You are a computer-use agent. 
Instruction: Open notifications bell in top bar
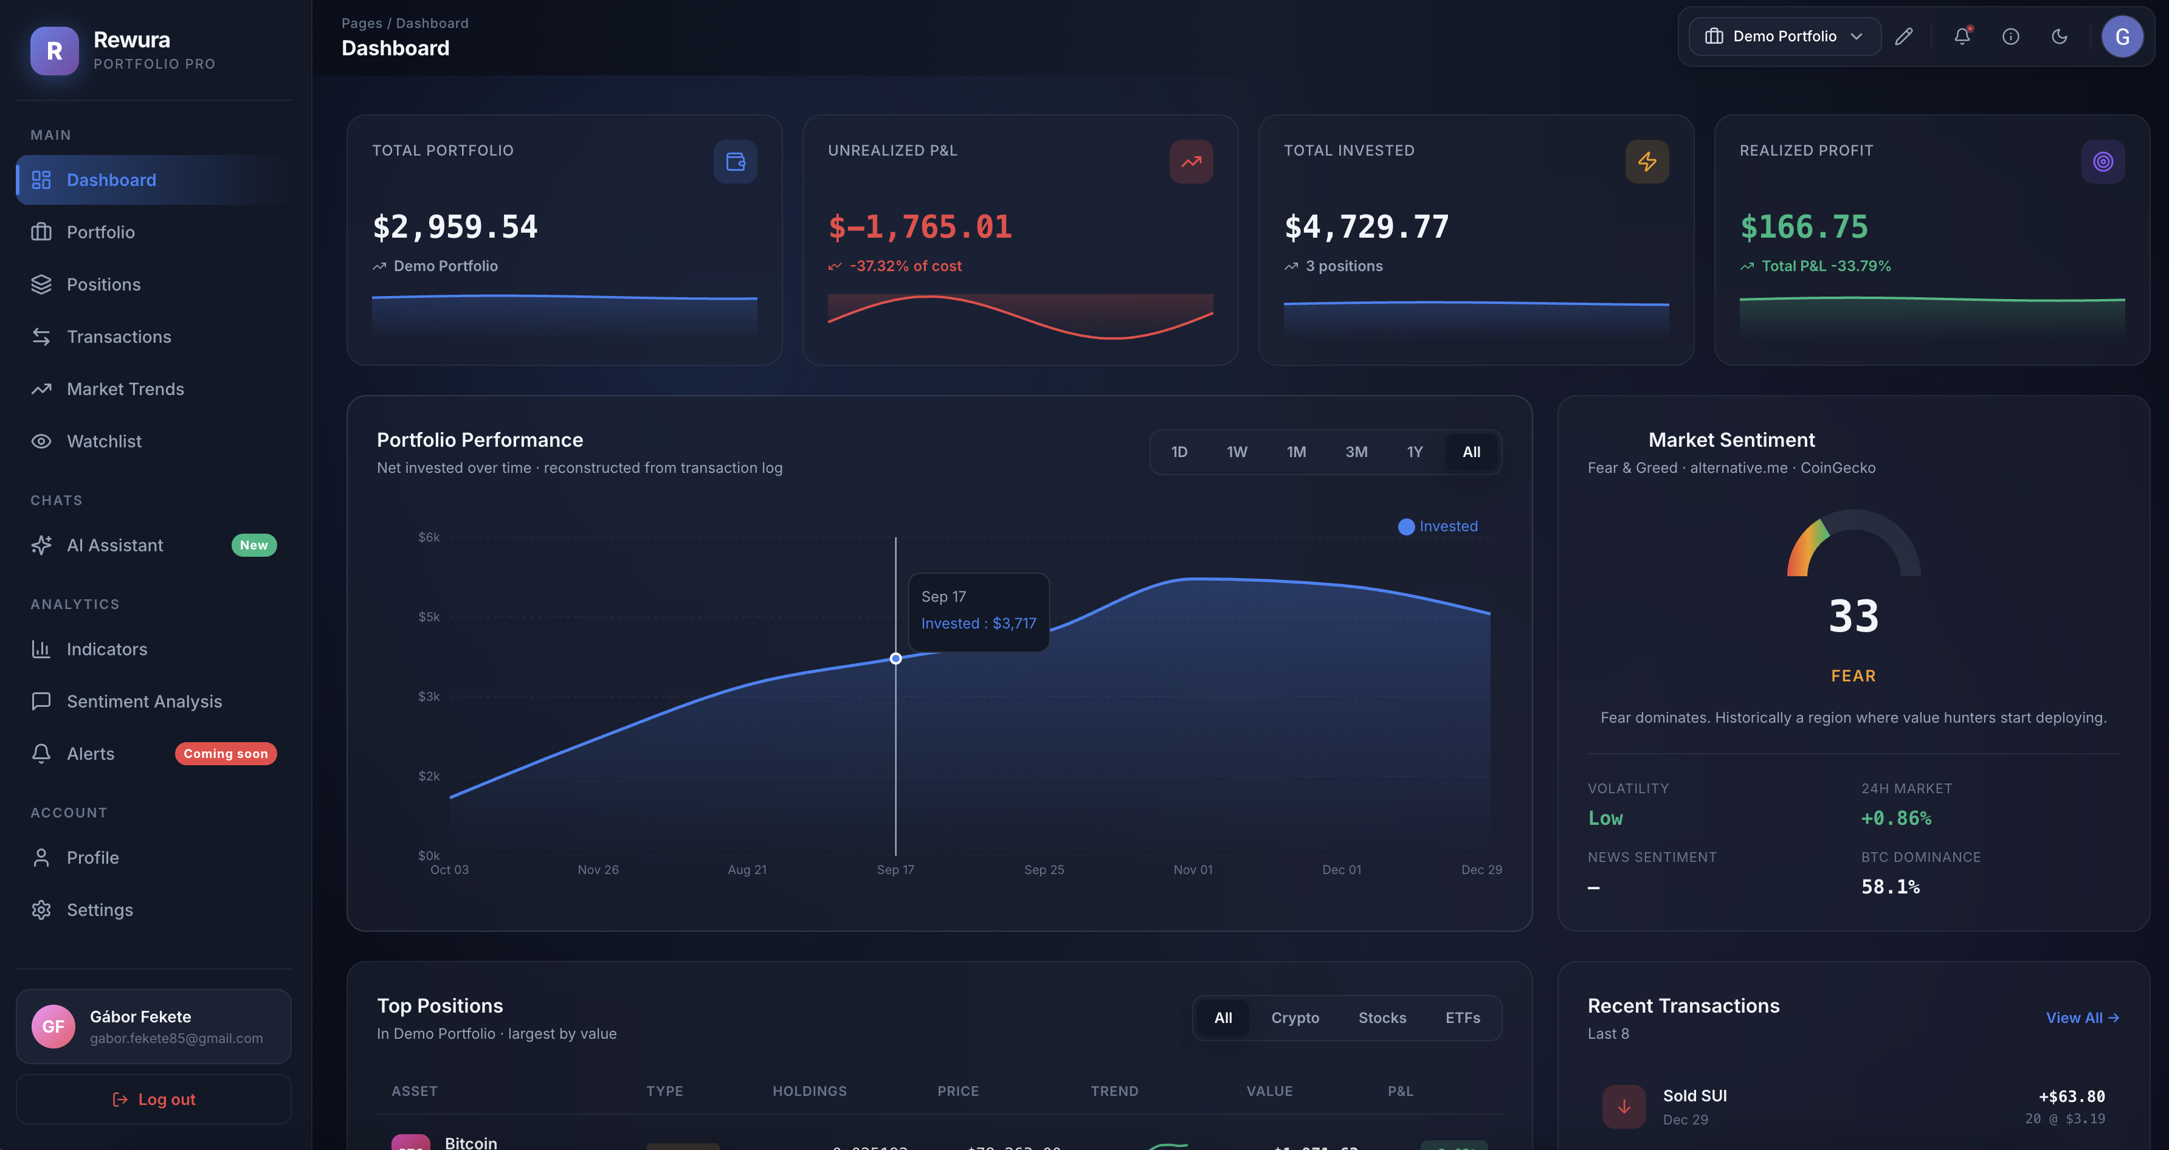tap(1962, 36)
